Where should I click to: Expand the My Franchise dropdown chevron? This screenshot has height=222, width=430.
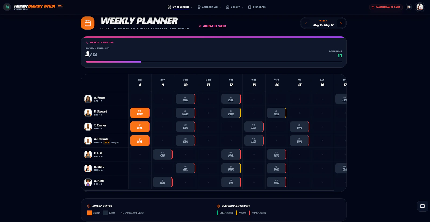(x=192, y=7)
